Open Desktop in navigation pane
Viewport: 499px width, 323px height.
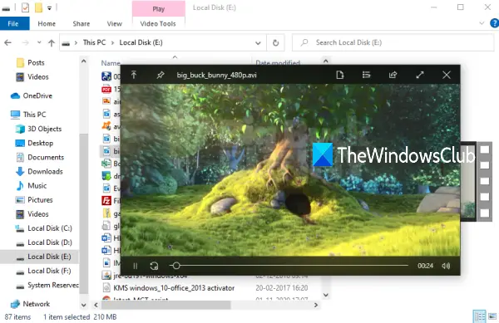tap(40, 143)
